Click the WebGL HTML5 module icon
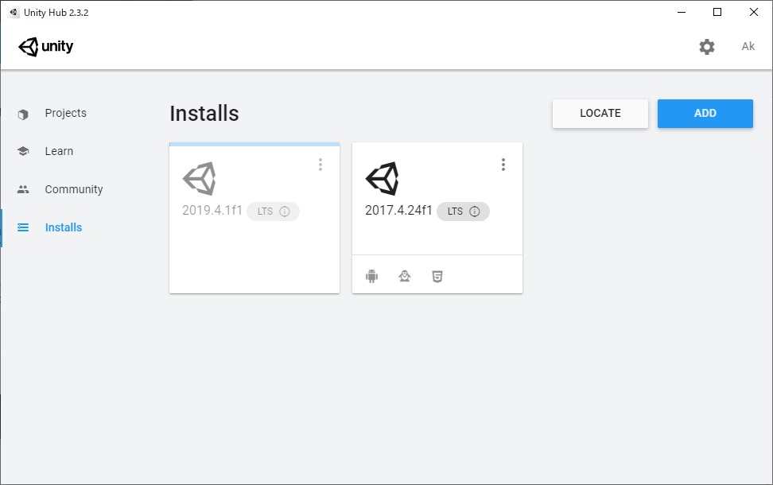Image resolution: width=773 pixels, height=485 pixels. 437,275
